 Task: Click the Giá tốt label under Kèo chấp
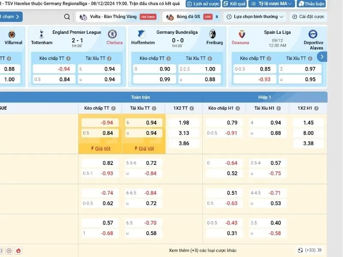100,149
